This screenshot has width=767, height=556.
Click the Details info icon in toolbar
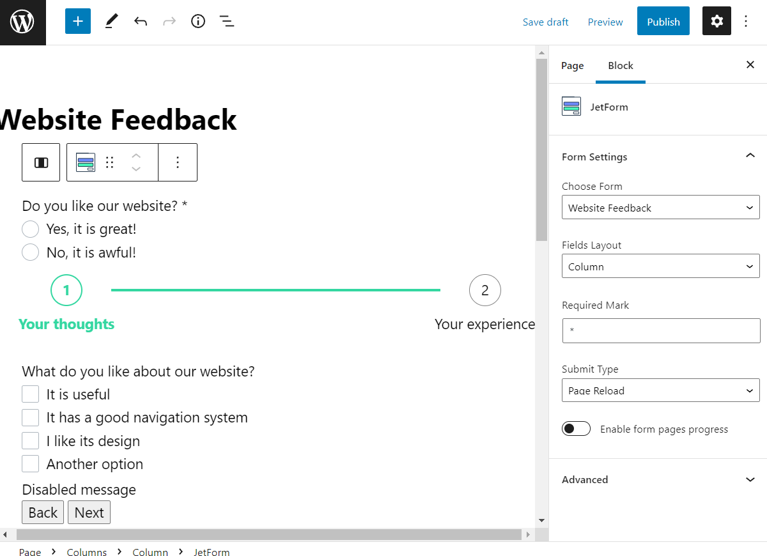pyautogui.click(x=198, y=21)
